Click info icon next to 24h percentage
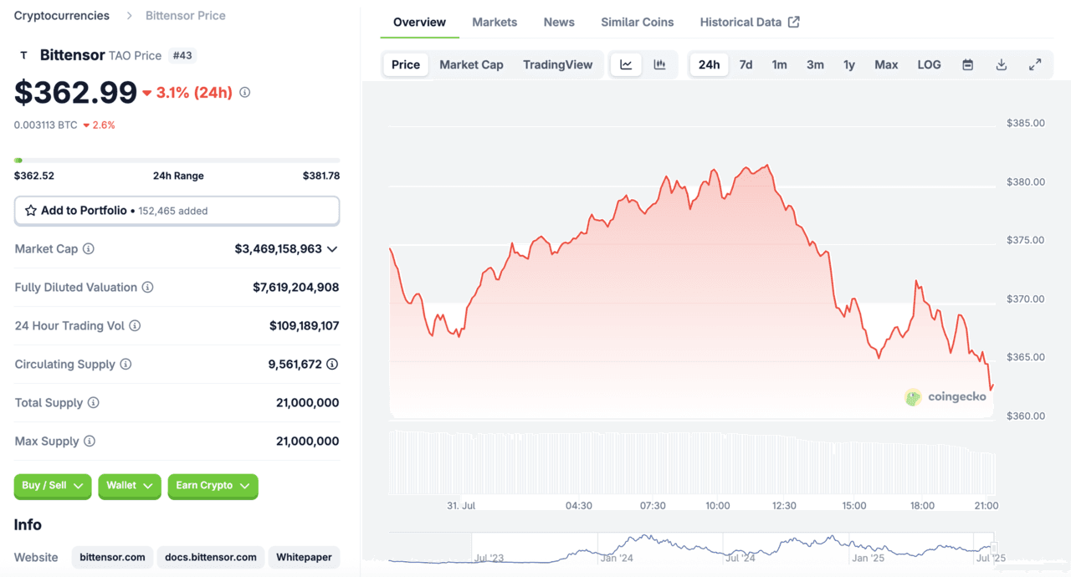 coord(244,93)
